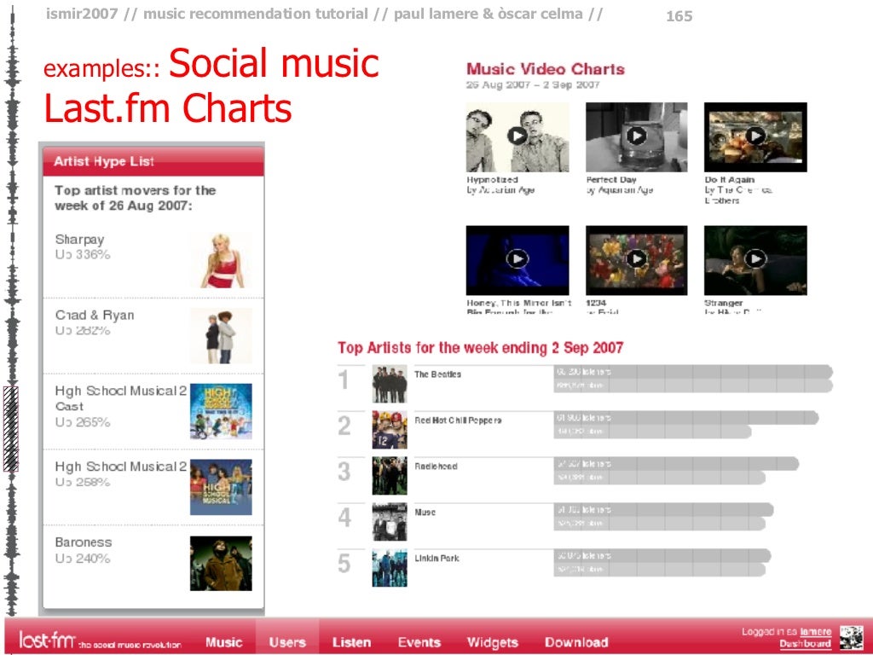873x655 pixels.
Task: Click the Red Hot Chili Peppers name
Action: point(458,420)
